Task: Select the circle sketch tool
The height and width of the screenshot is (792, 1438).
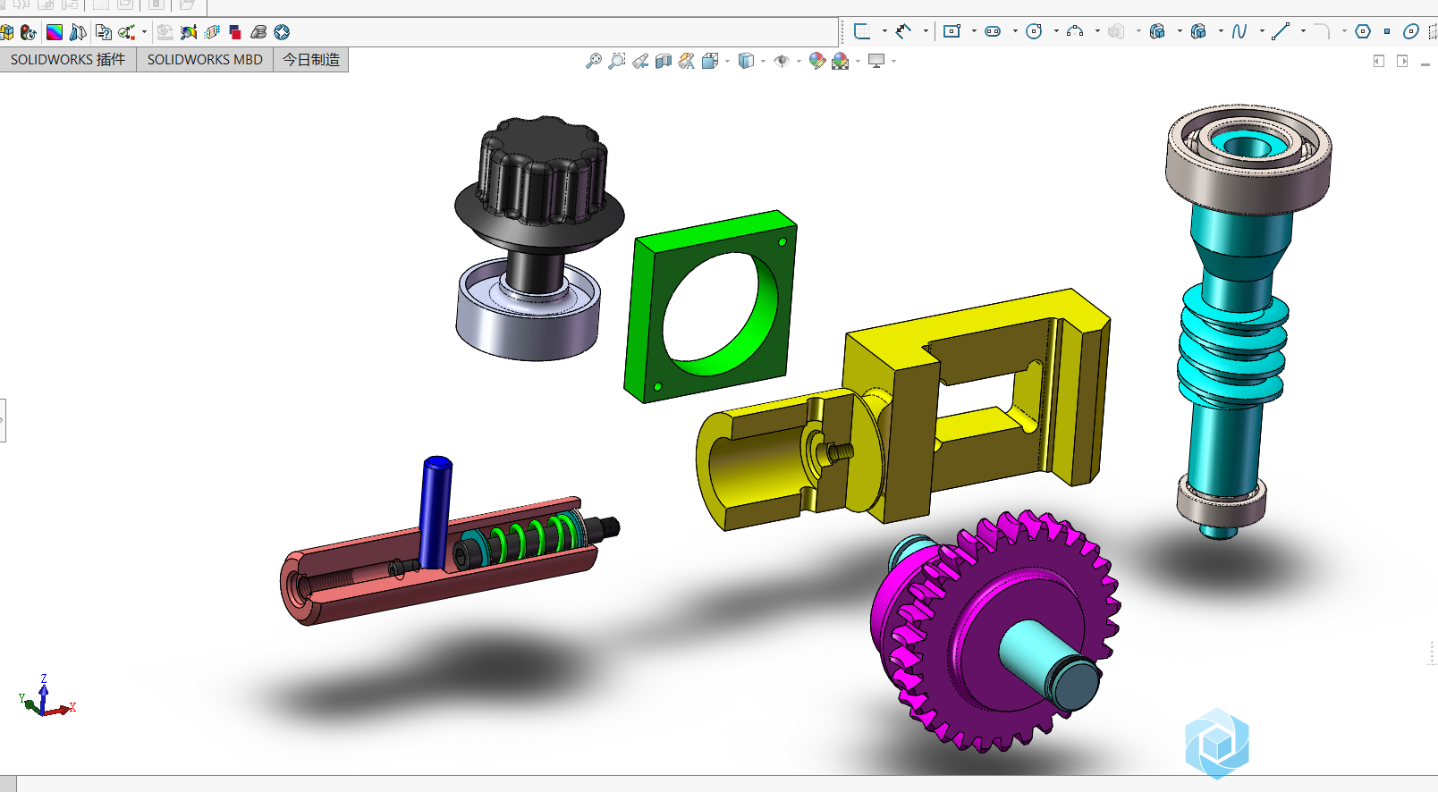Action: [x=1034, y=31]
